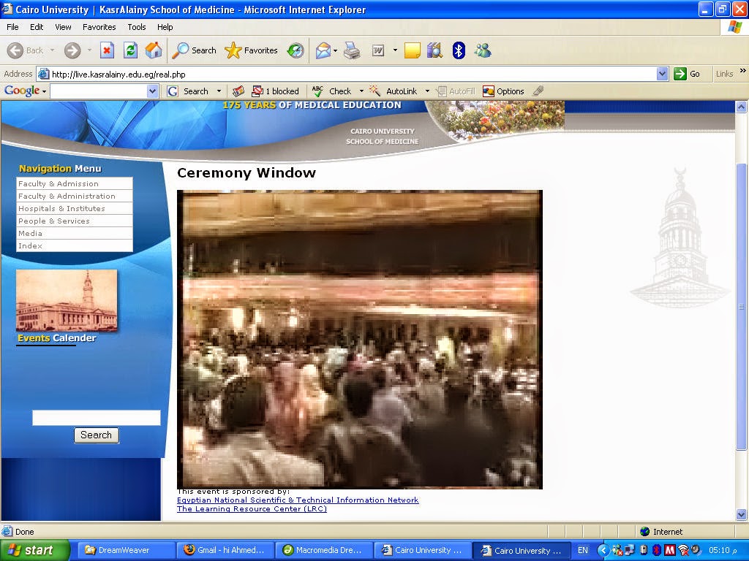The image size is (749, 561).
Task: Open the View menu
Action: point(63,27)
